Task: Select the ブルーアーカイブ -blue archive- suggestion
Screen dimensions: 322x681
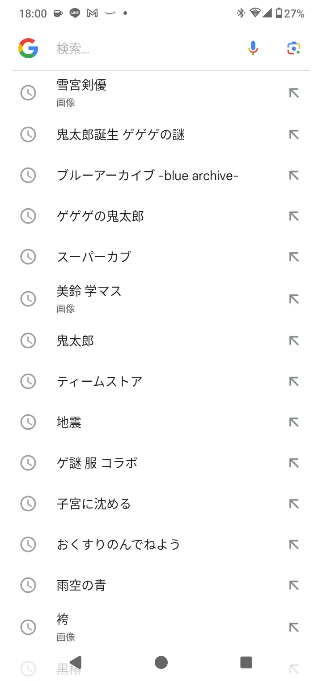Action: 147,175
